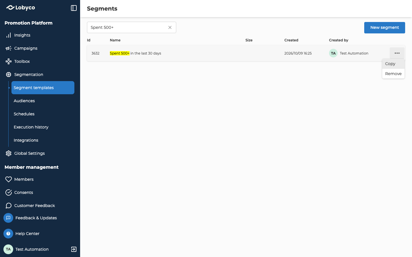Go to Audiences
412x257 pixels.
click(x=24, y=101)
